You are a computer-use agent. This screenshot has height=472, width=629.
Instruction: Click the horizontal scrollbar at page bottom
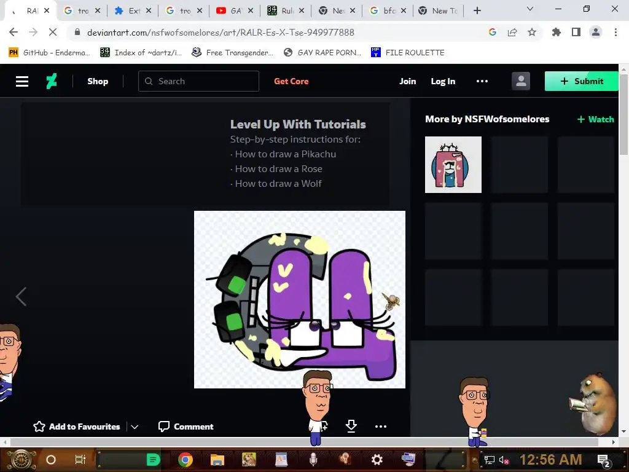(x=304, y=442)
